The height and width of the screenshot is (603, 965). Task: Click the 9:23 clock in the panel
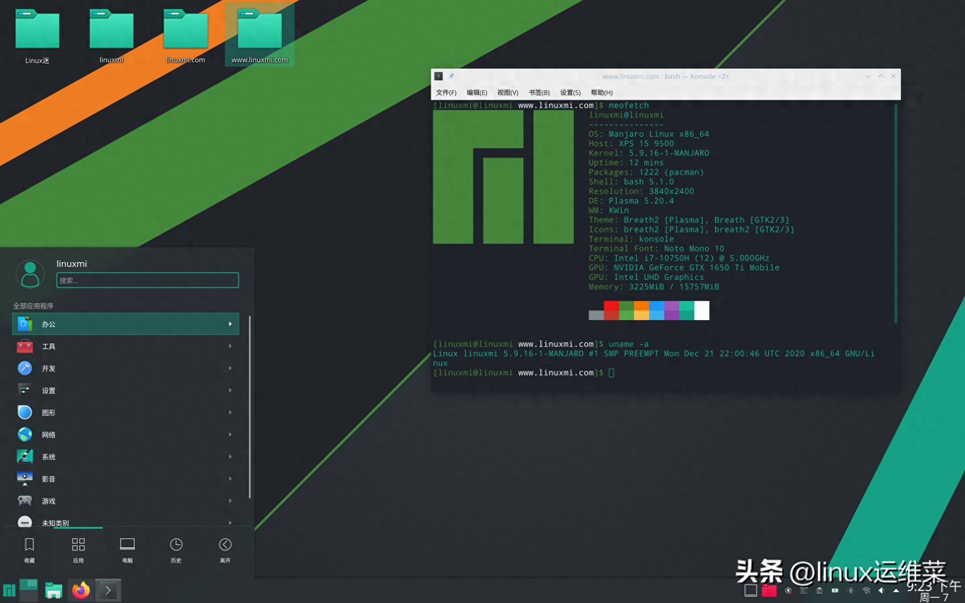pos(934,586)
